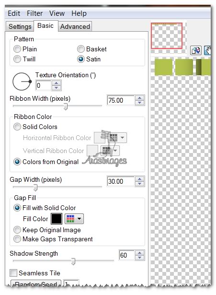Switch to the Settings tab
216x295 pixels.
click(x=20, y=26)
